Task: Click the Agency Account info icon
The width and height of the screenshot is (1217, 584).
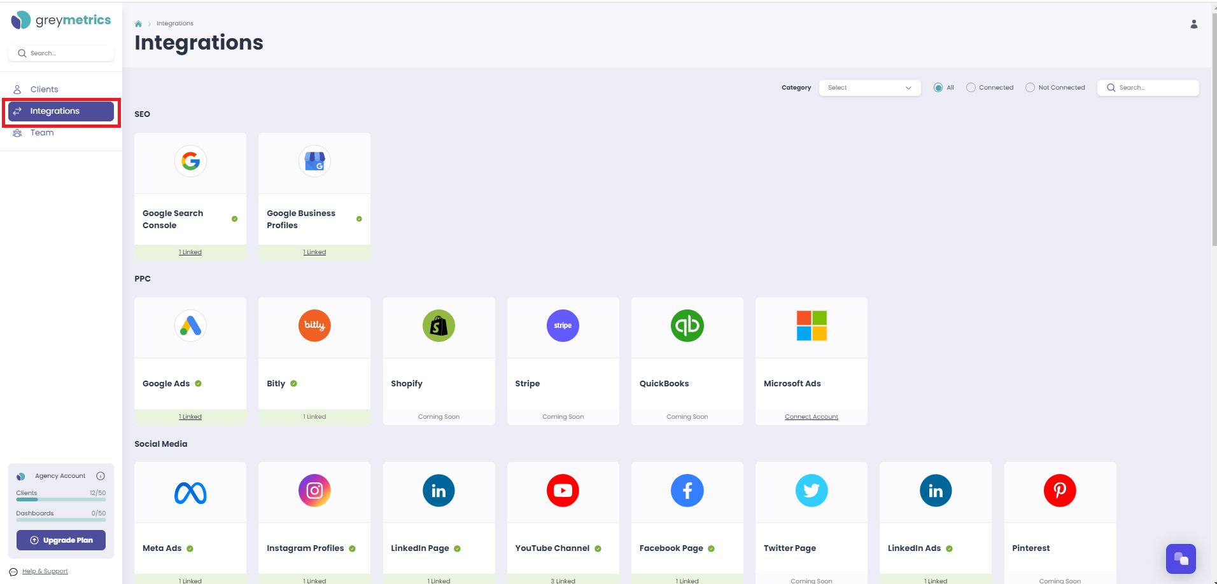Action: pyautogui.click(x=101, y=476)
